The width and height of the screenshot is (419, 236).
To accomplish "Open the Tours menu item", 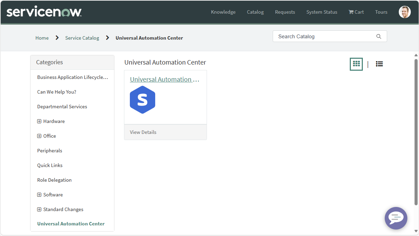I will pyautogui.click(x=381, y=12).
